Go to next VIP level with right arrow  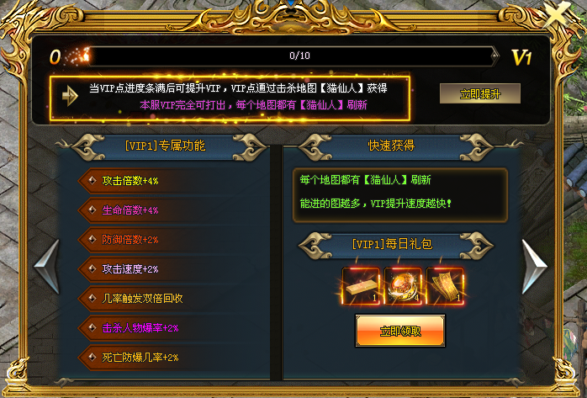534,266
